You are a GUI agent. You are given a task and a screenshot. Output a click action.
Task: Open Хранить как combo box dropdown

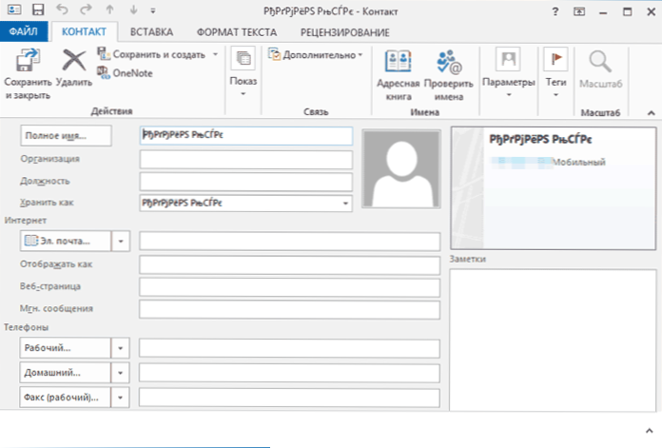coord(345,204)
